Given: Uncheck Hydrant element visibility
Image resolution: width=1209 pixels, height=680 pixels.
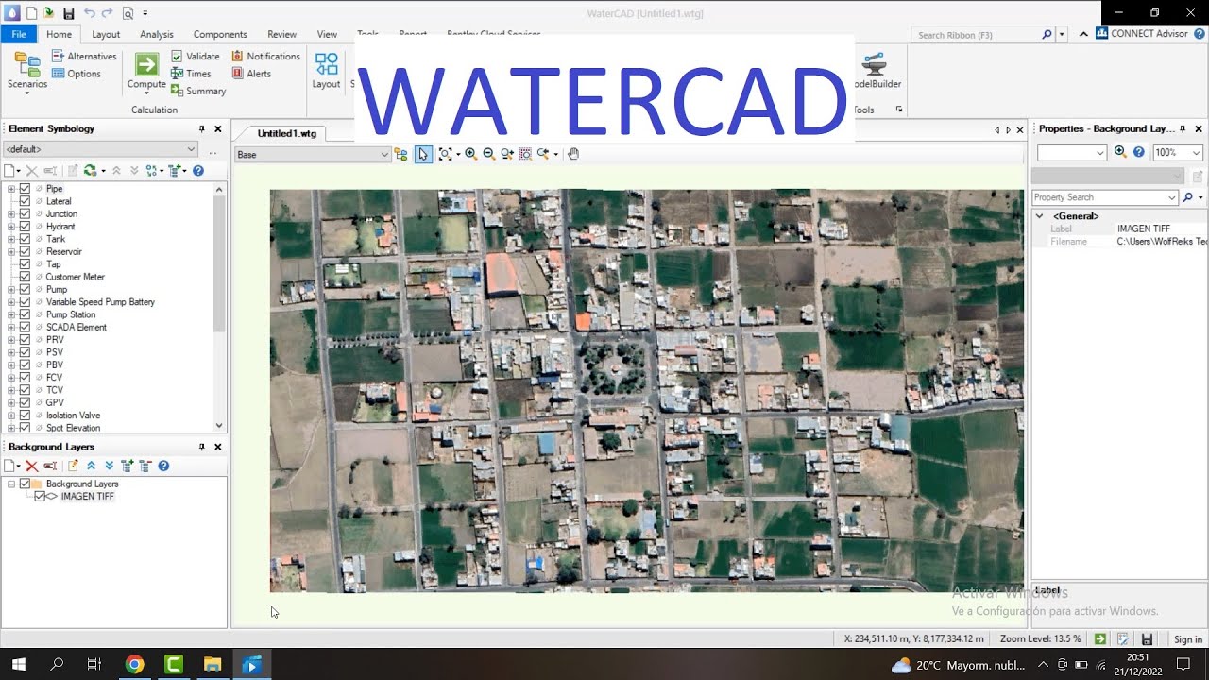Looking at the screenshot, I should click(x=26, y=227).
